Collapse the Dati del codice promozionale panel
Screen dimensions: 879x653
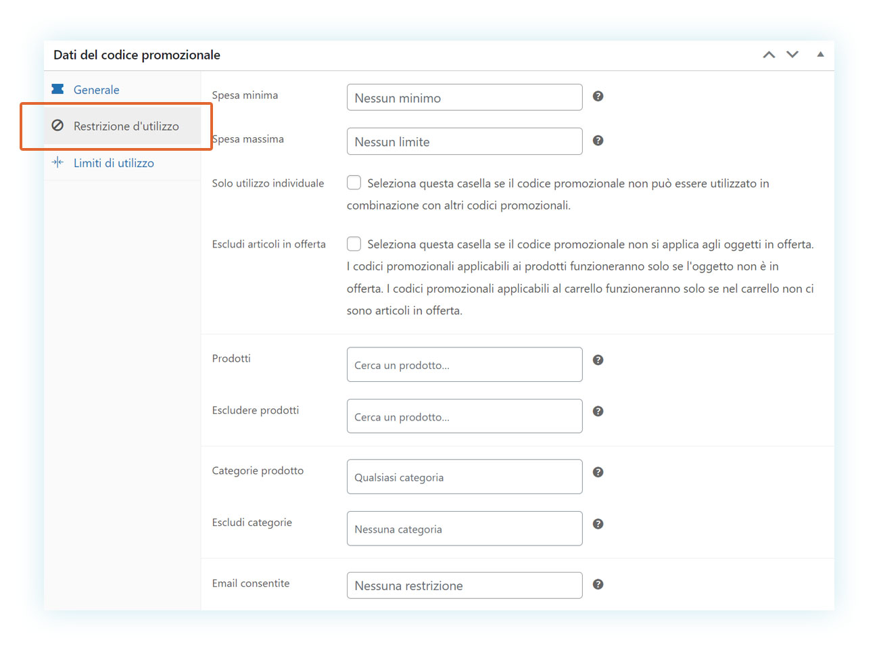click(x=820, y=55)
